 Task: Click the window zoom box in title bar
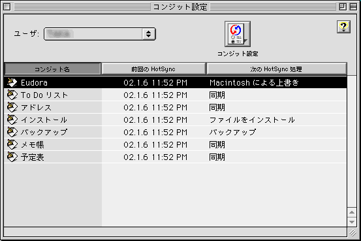343,7
